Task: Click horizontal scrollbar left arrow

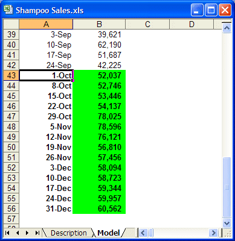Action: coord(143,233)
